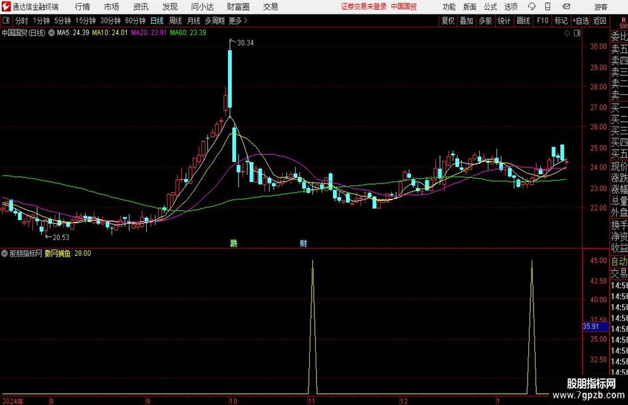The image size is (628, 405).
Task: Open the 版面 menu
Action: pyautogui.click(x=469, y=7)
